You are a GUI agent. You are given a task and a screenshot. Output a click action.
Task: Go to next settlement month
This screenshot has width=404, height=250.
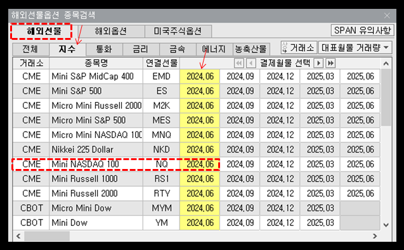click(x=319, y=63)
